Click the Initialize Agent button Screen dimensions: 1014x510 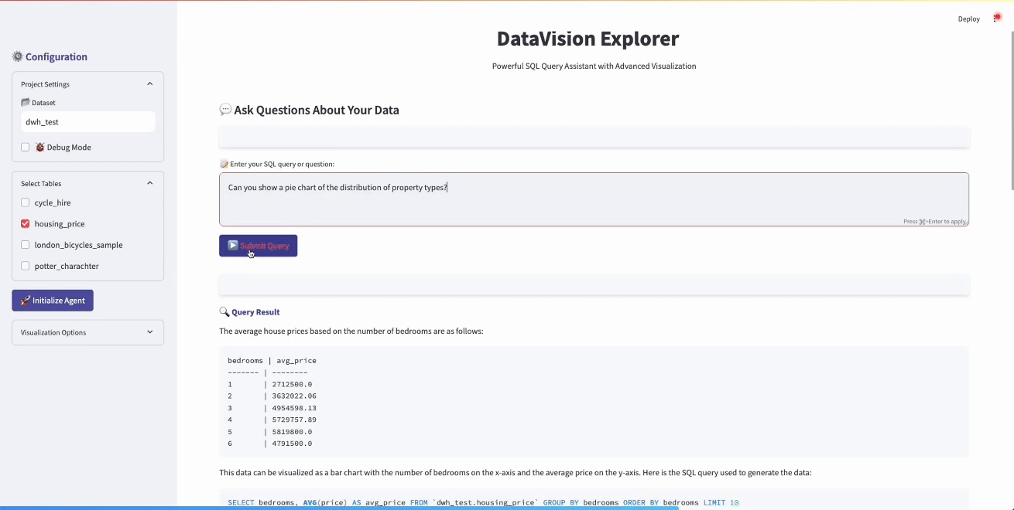click(53, 300)
